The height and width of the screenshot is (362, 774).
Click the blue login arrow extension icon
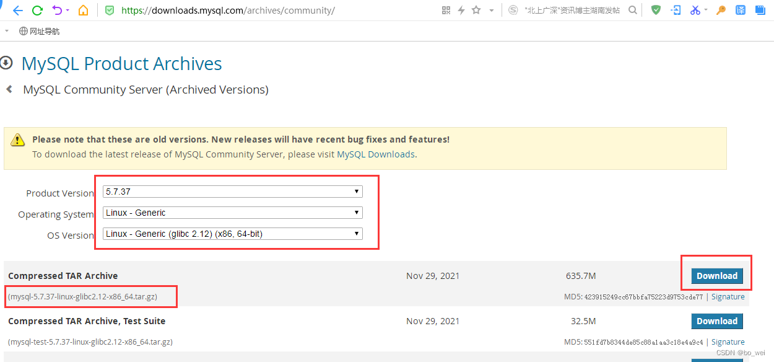676,11
